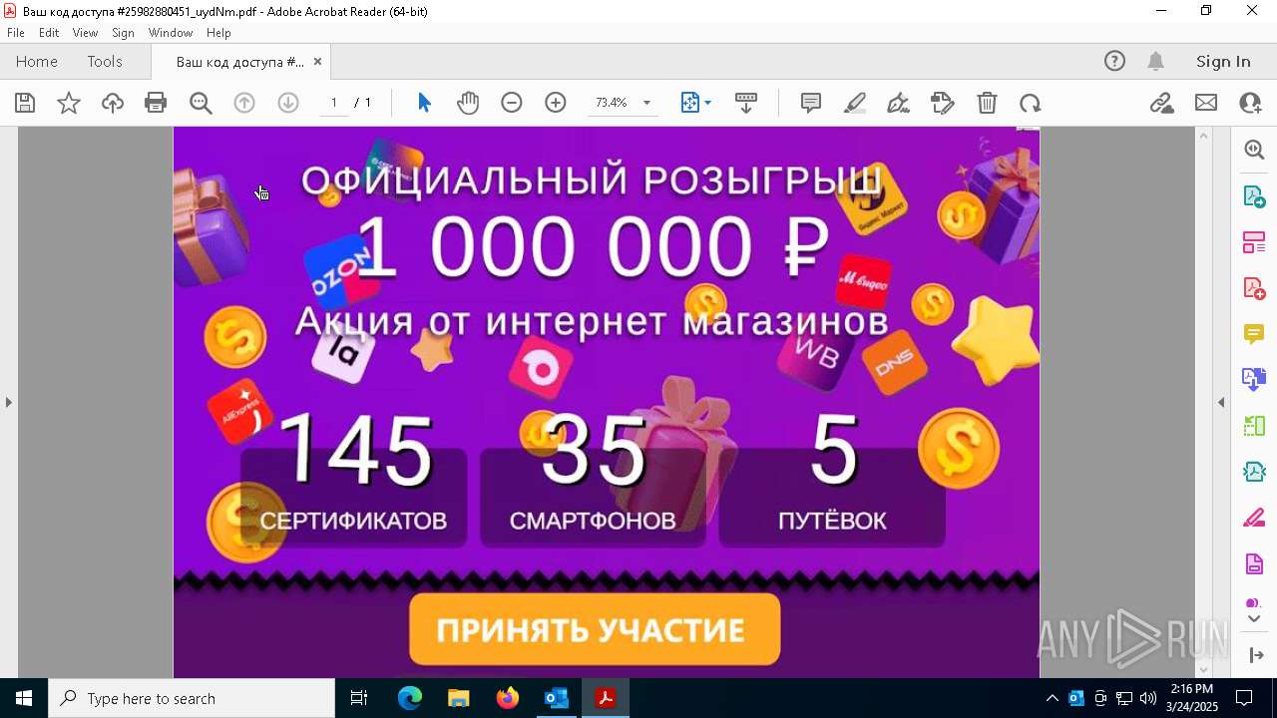Upload the file to cloud storage
The height and width of the screenshot is (718, 1277).
(113, 103)
